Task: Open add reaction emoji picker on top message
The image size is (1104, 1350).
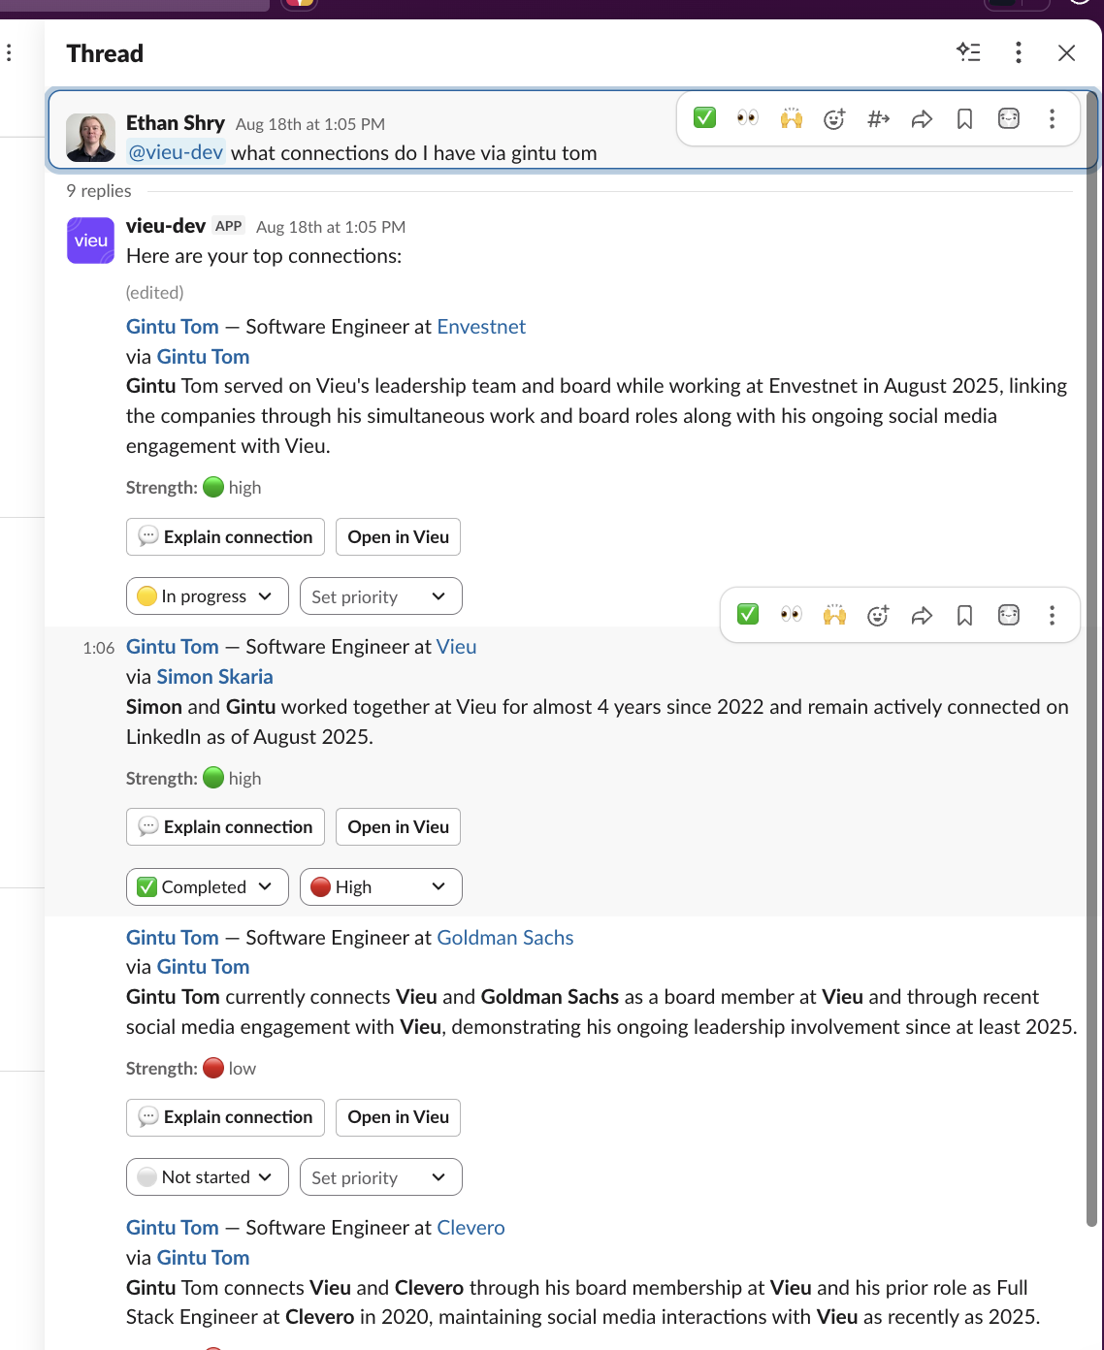Action: (x=834, y=119)
